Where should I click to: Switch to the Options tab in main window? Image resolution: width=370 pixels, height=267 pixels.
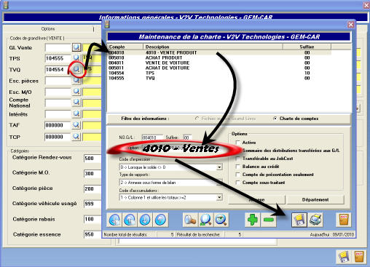(x=48, y=28)
